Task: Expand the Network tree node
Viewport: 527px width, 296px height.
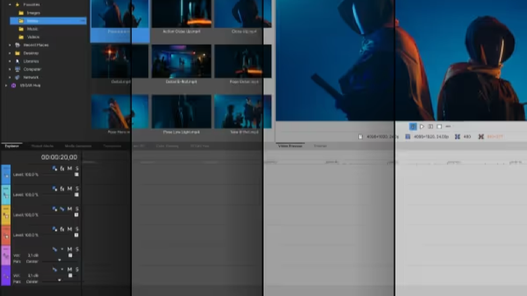Action: [x=10, y=77]
